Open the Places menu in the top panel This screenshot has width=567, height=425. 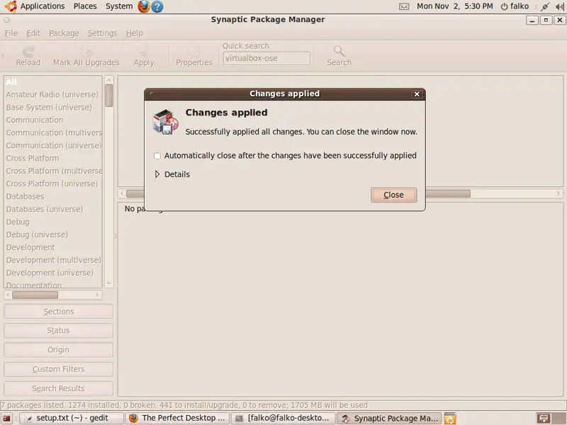[x=85, y=6]
